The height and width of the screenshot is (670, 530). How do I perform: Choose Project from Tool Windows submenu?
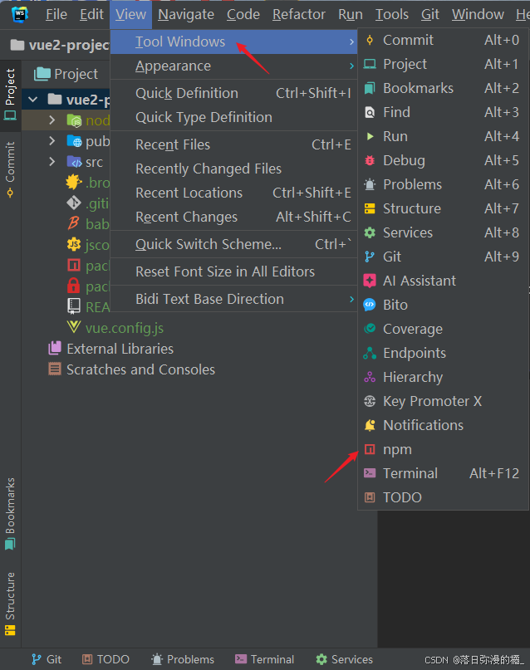click(x=443, y=64)
